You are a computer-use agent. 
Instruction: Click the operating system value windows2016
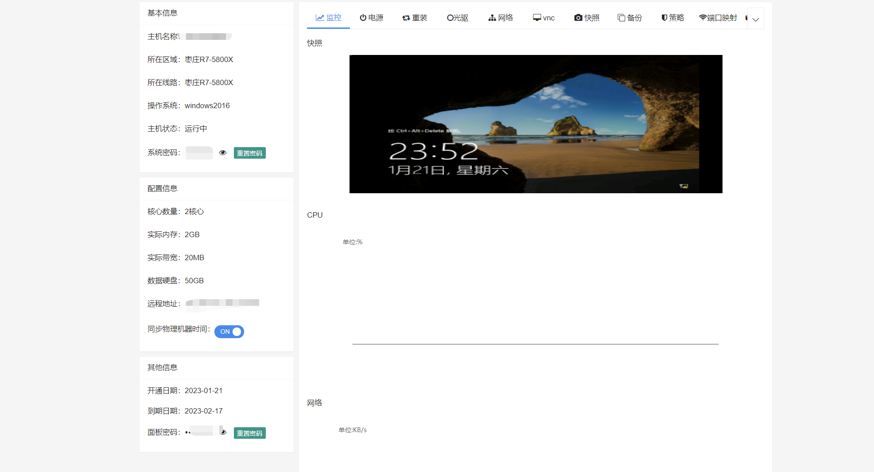[x=207, y=105]
